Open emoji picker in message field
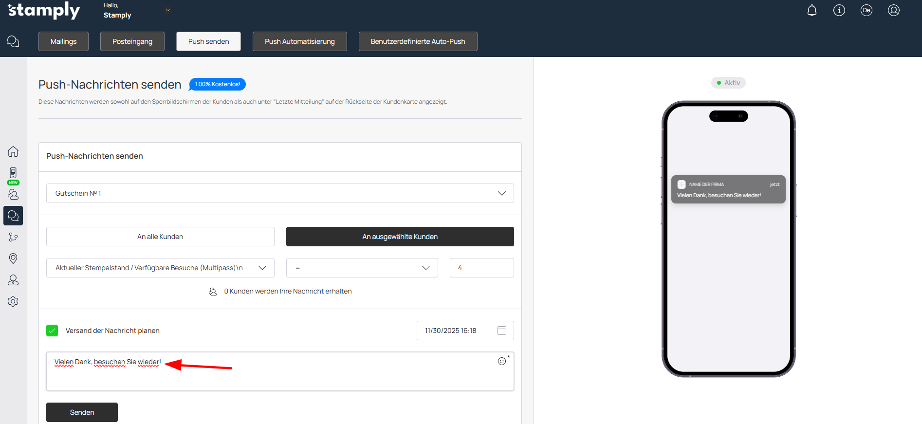The height and width of the screenshot is (424, 922). [501, 361]
